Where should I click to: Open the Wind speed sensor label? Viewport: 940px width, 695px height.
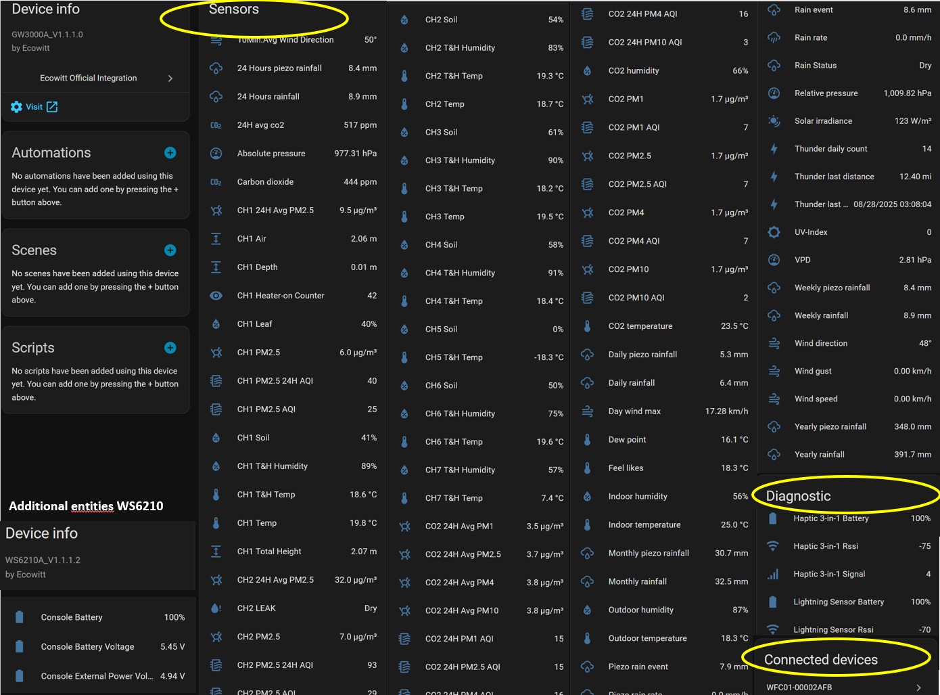(816, 399)
